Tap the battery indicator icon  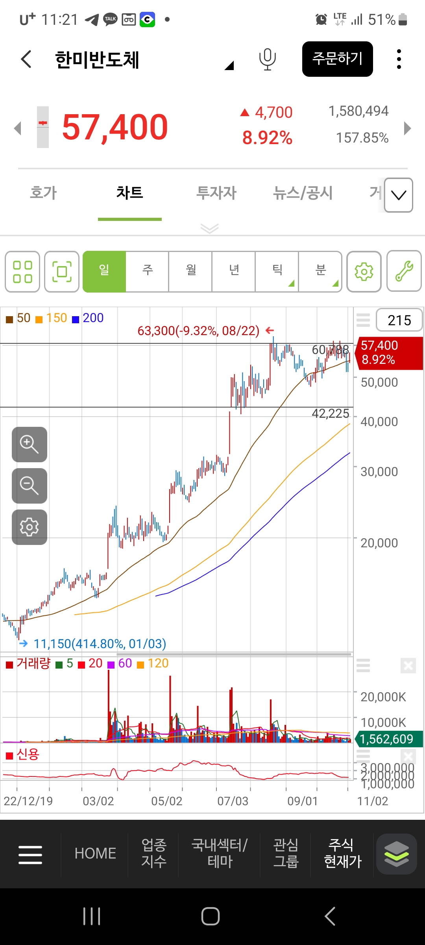403,19
